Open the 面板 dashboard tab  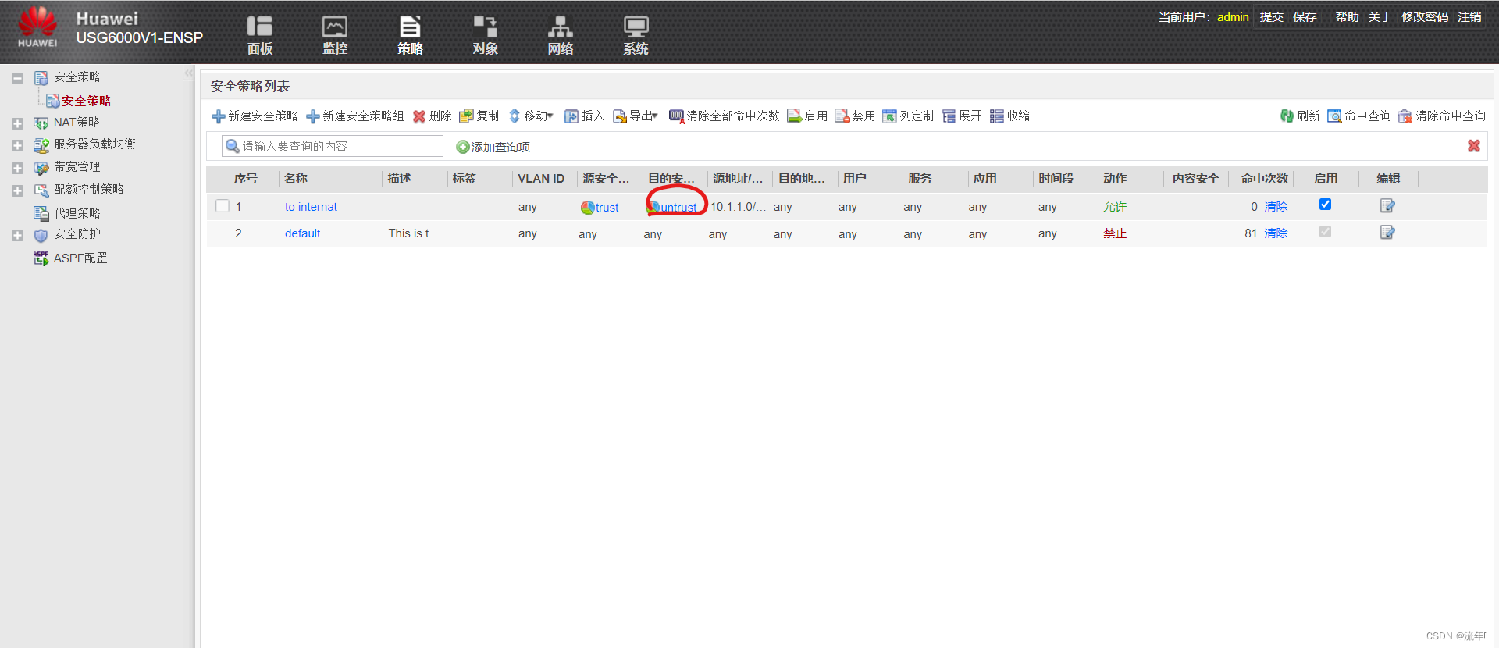(x=260, y=35)
